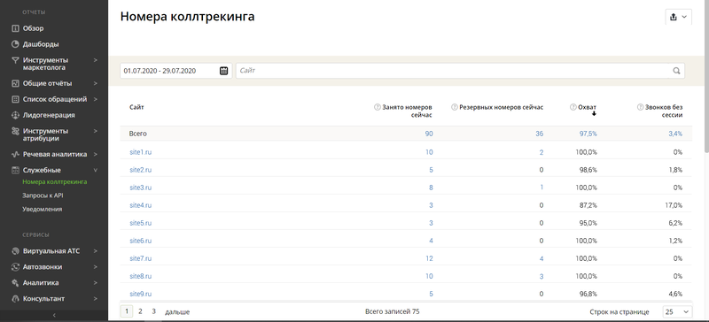Viewport: 709px width, 322px height.
Task: Click the Обзор sidebar icon
Action: coord(15,28)
